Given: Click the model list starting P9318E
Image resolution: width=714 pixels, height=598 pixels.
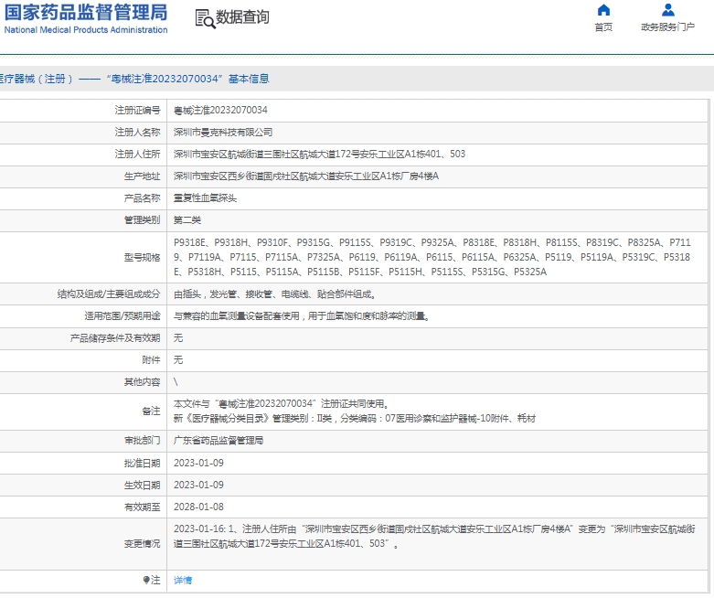Looking at the screenshot, I should click(x=432, y=257).
